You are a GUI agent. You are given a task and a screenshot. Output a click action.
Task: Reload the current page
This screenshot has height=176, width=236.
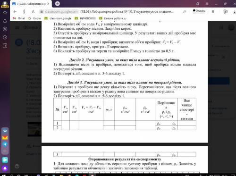33,12
